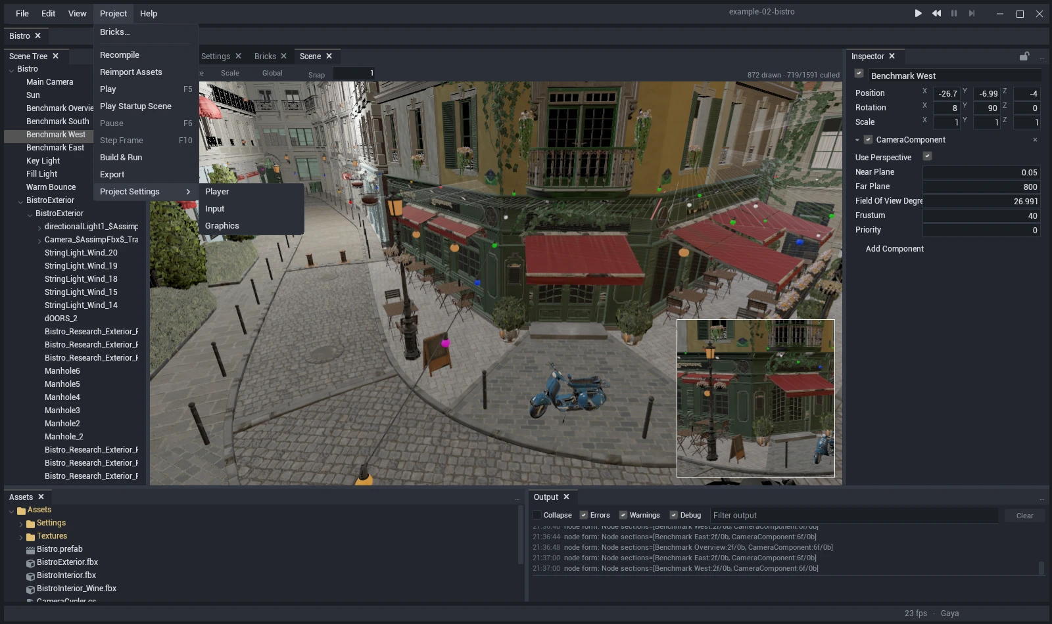
Task: Click the root Assets folder icon
Action: click(x=21, y=510)
